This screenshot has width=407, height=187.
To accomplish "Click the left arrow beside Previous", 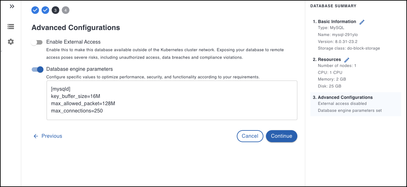I will tap(36, 136).
